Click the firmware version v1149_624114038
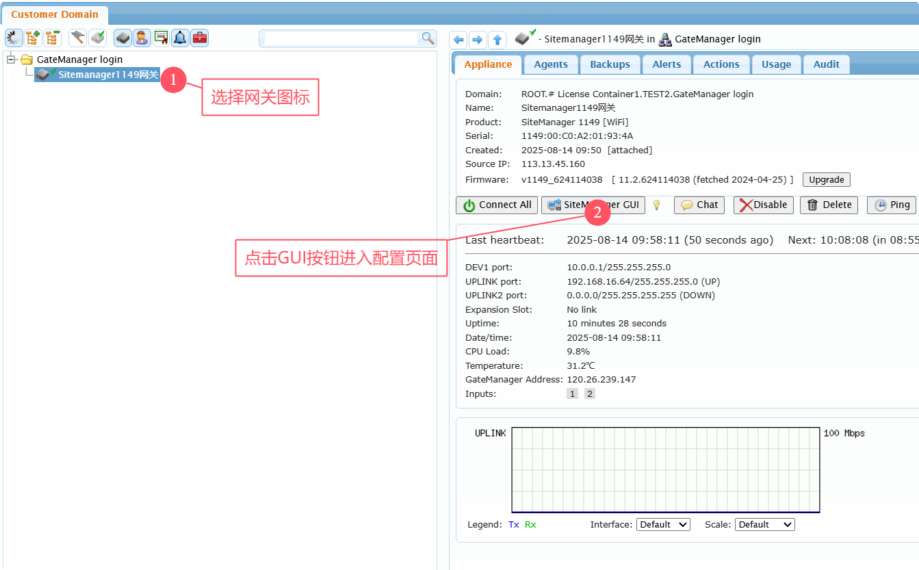 (562, 179)
